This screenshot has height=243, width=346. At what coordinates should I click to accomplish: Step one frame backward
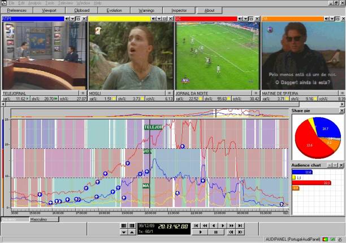tap(214, 226)
